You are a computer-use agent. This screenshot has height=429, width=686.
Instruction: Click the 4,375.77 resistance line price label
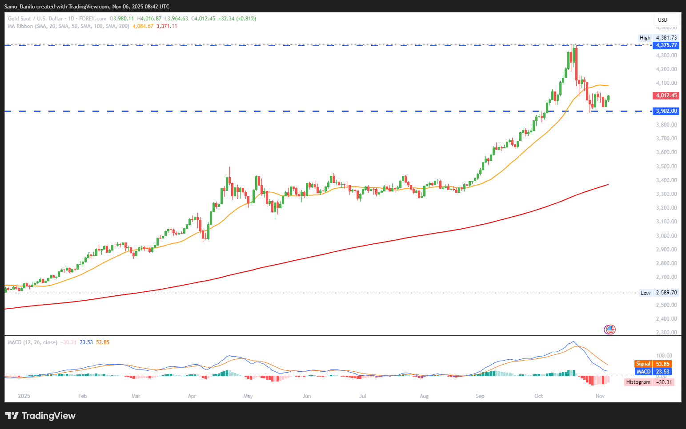[666, 45]
